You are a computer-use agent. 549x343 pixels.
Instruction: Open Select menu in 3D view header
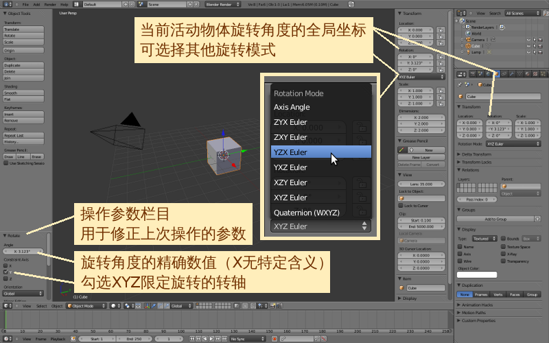coord(41,306)
